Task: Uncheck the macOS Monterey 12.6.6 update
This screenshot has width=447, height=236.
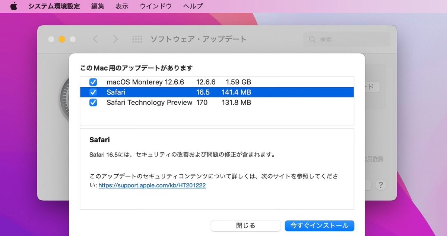Action: (x=93, y=82)
